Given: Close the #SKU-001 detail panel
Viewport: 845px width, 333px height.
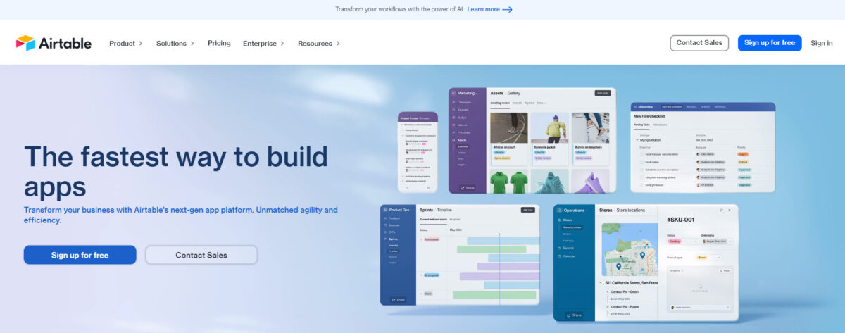Looking at the screenshot, I should 730,210.
